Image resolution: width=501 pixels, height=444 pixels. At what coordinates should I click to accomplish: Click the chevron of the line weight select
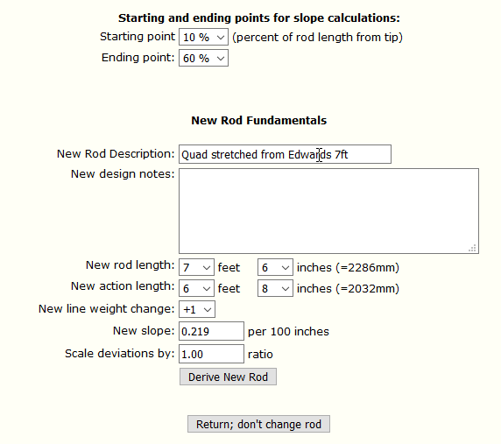(208, 310)
